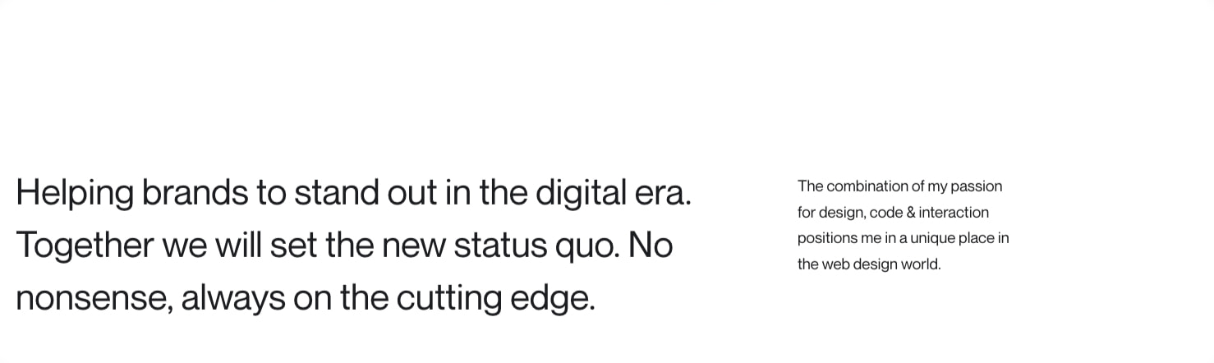
Task: Click "for design," in the side paragraph
Action: click(832, 213)
